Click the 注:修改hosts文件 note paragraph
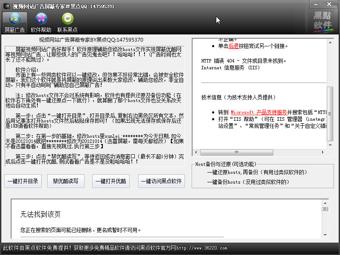The width and height of the screenshot is (340, 255). pos(93,100)
